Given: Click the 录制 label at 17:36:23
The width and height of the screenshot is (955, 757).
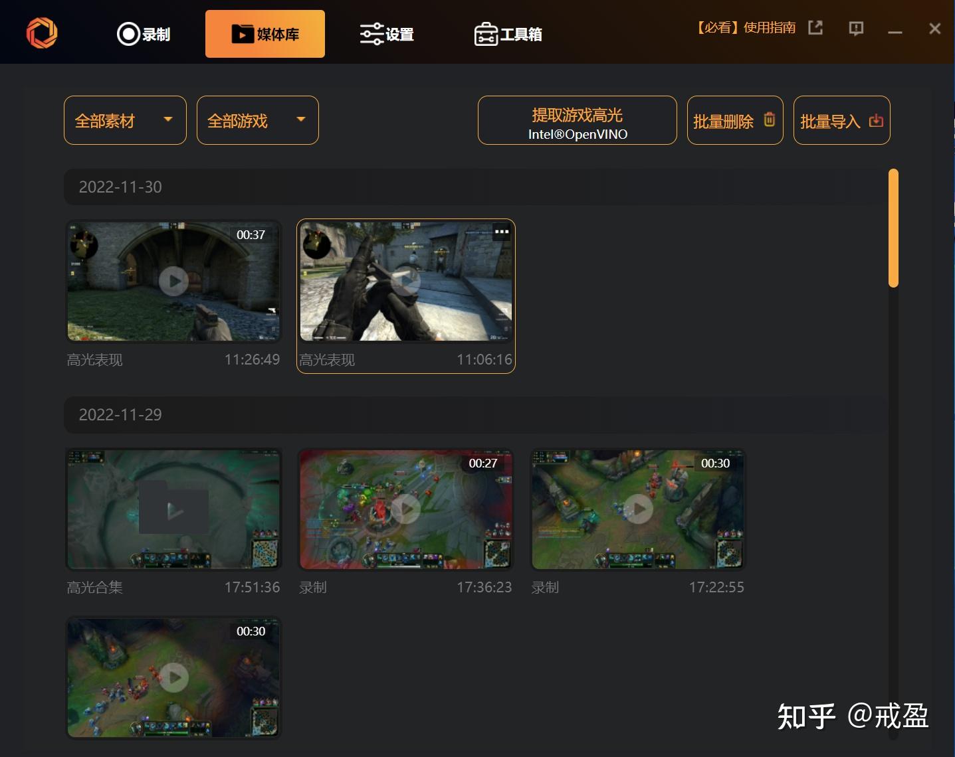Looking at the screenshot, I should 313,588.
